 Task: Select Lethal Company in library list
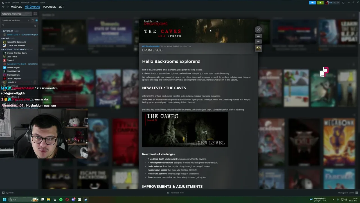[x=14, y=79]
